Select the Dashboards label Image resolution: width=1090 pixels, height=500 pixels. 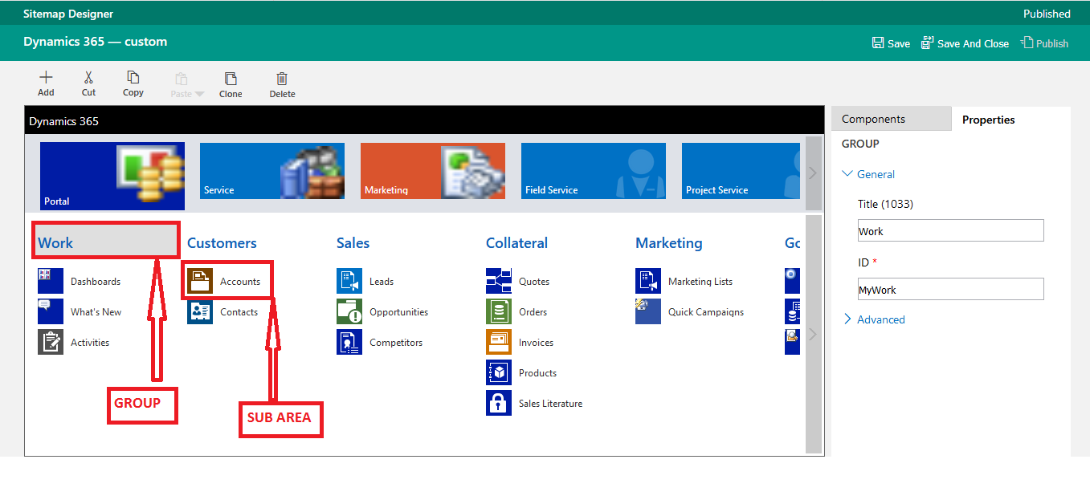point(96,282)
